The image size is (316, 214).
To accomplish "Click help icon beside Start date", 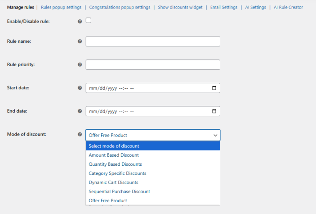I will pos(80,88).
